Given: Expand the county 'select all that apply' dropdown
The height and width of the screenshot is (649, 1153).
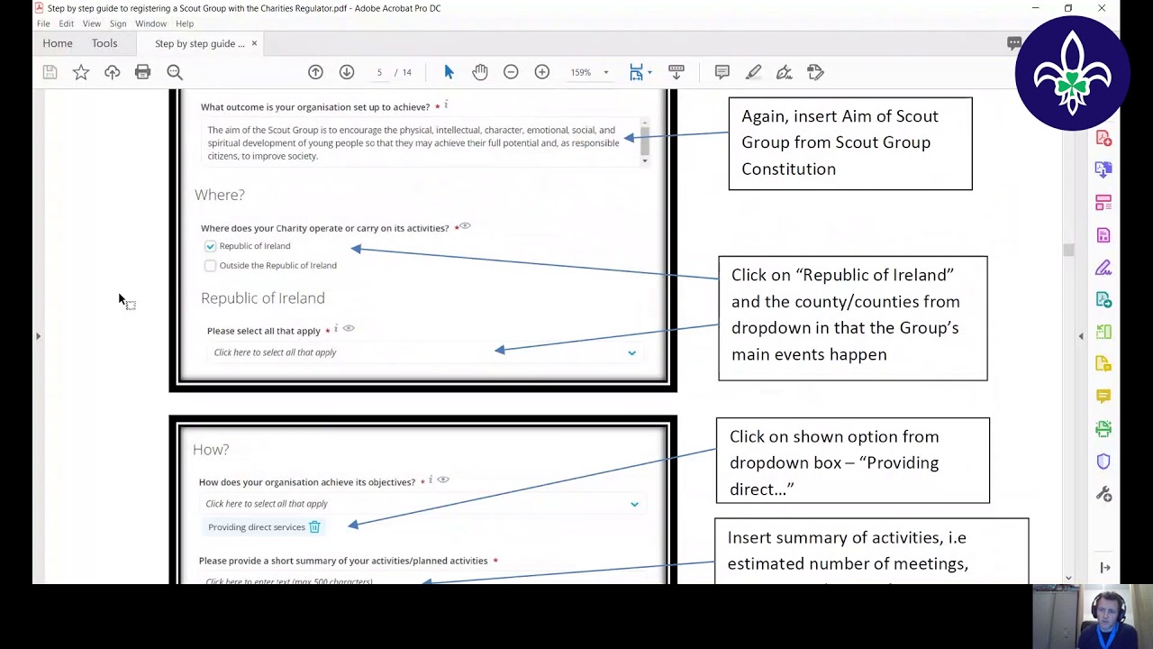Looking at the screenshot, I should pyautogui.click(x=423, y=352).
